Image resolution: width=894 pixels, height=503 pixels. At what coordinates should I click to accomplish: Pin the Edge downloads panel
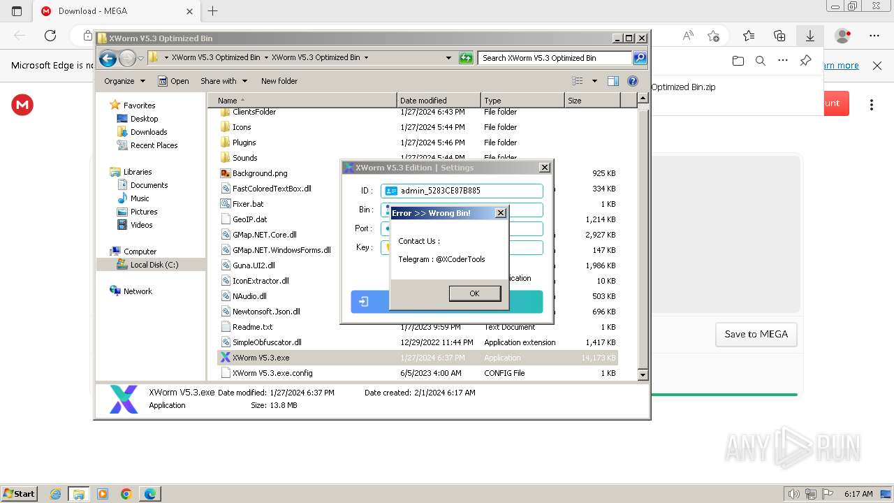coord(805,61)
